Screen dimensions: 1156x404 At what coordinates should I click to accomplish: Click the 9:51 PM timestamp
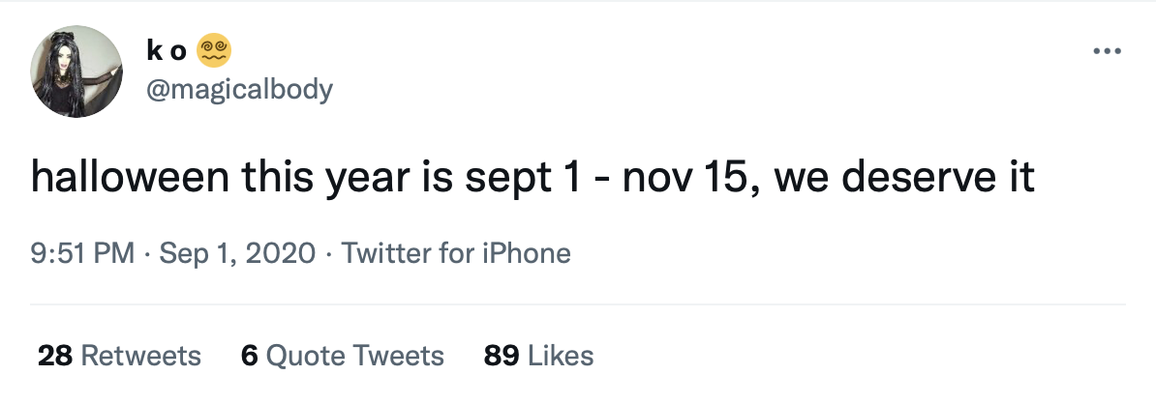pyautogui.click(x=82, y=253)
